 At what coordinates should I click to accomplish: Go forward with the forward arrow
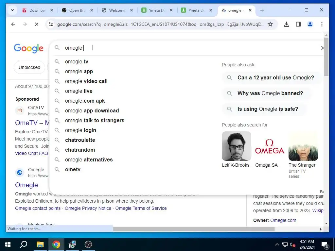point(25,24)
